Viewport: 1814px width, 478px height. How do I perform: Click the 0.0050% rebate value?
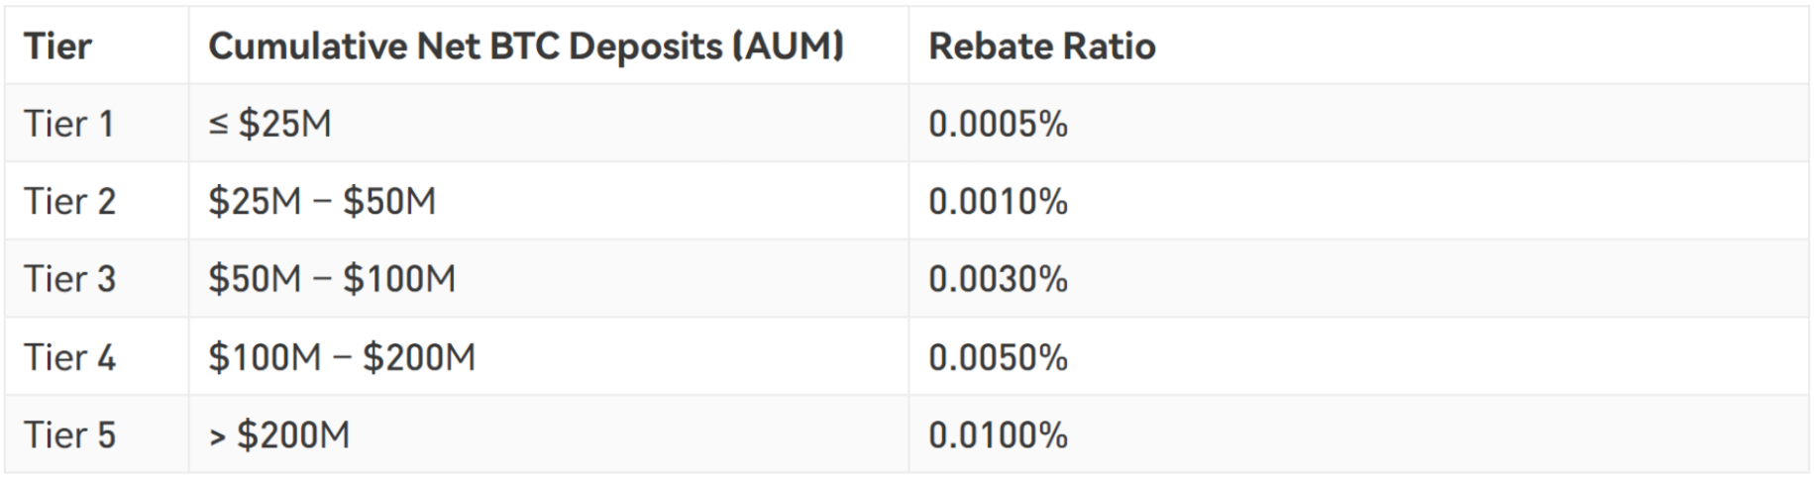[x=998, y=357]
